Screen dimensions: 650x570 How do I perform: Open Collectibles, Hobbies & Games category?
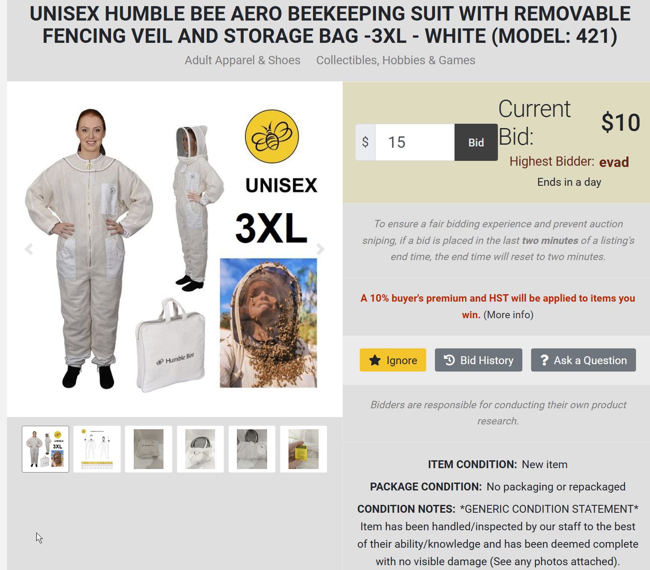[x=396, y=60]
